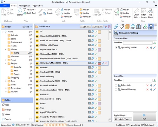Open the web globe link panel icon
Viewport: 158px width, 127px height.
pos(133,27)
